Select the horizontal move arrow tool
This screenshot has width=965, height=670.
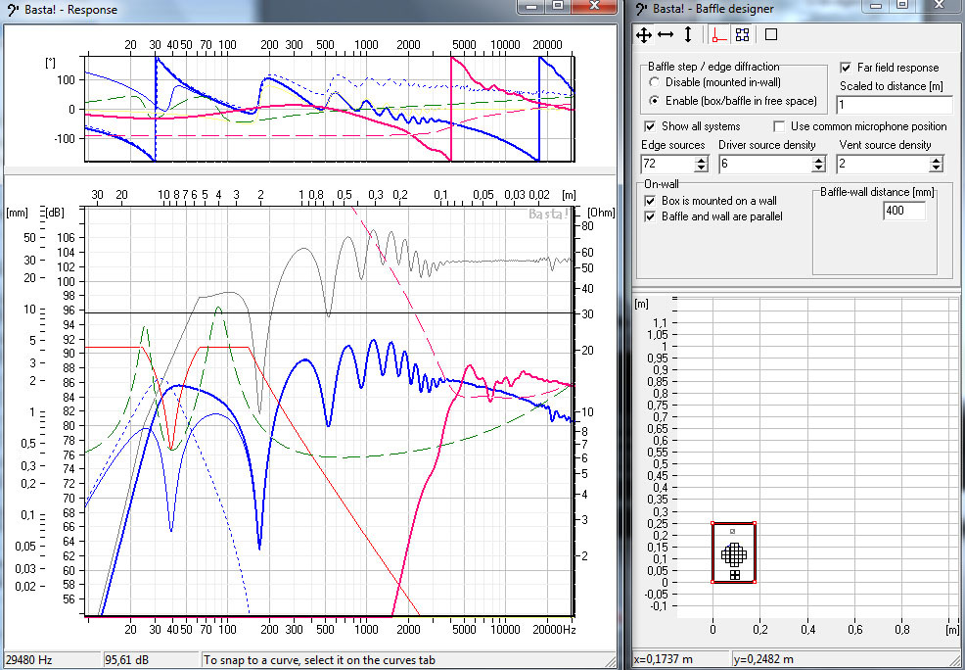click(x=666, y=34)
